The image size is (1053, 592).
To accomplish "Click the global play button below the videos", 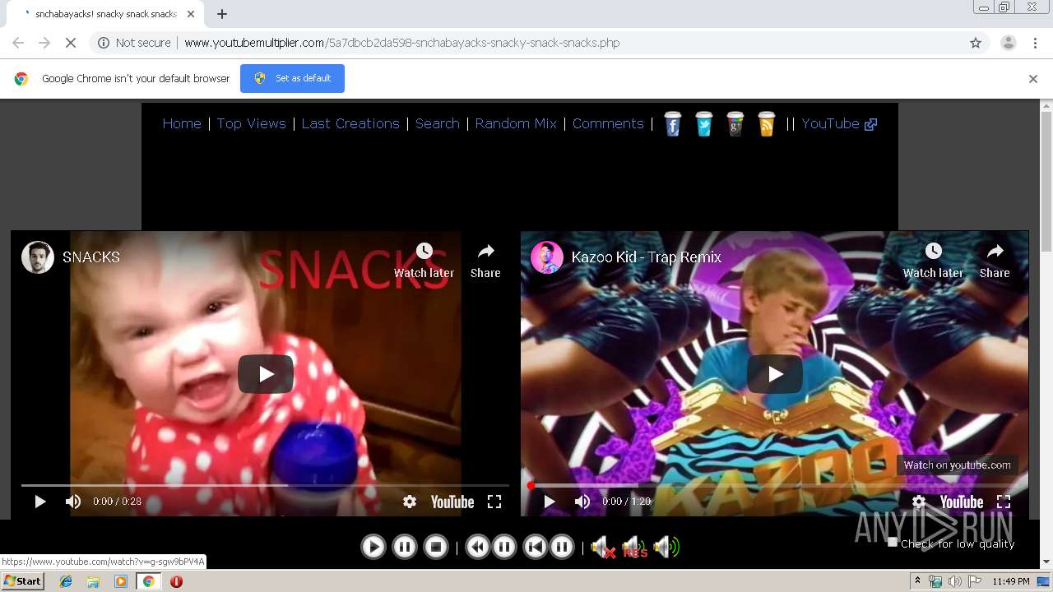I will [x=373, y=547].
